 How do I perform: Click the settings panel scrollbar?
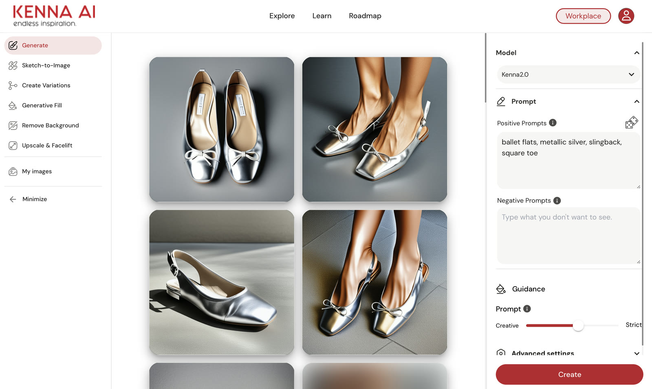(643, 193)
